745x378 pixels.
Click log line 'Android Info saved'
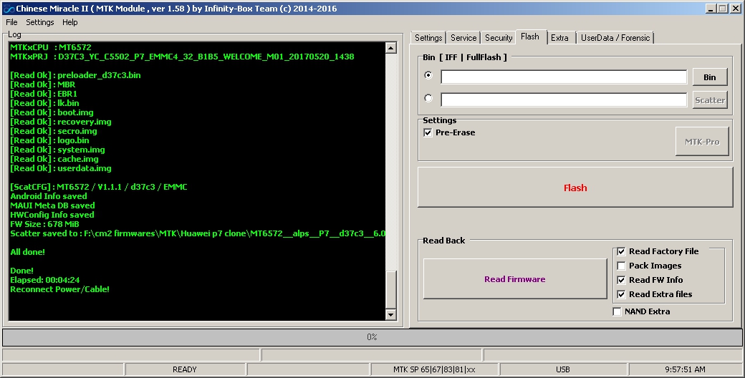49,196
